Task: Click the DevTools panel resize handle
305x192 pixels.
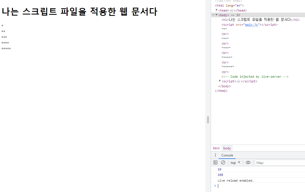Action: click(x=208, y=120)
